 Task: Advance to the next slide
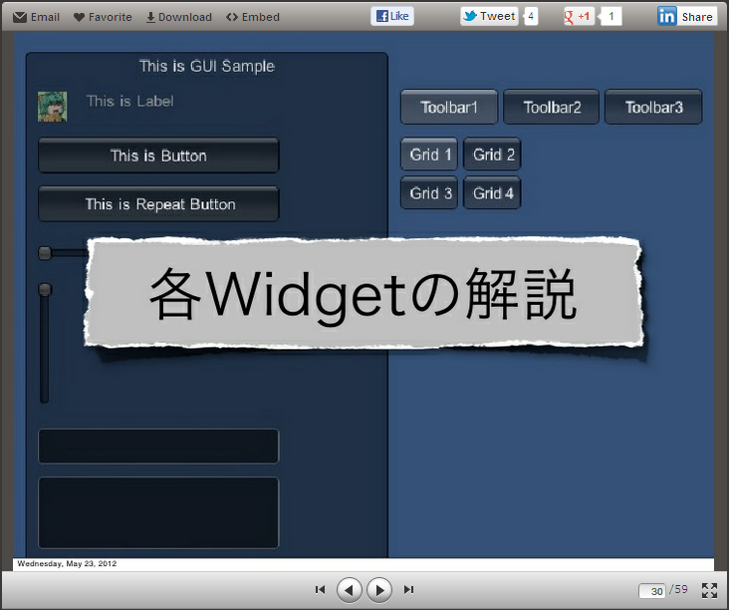click(379, 590)
